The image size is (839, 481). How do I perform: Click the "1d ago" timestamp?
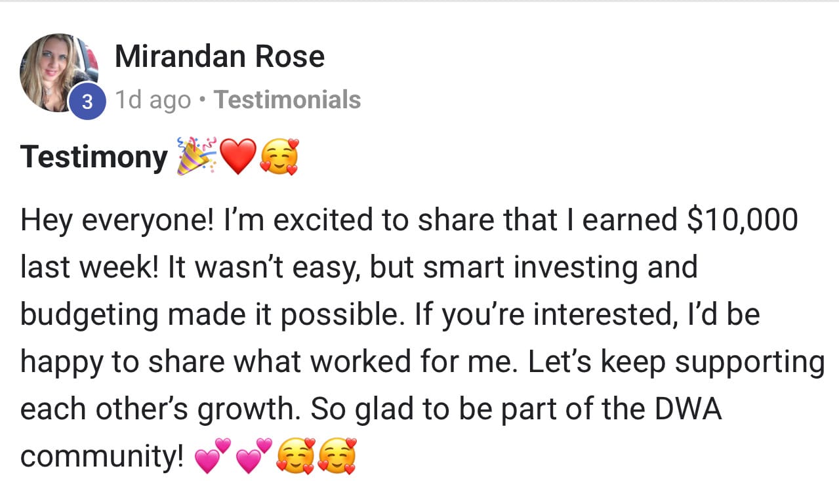153,100
